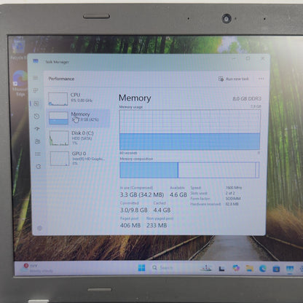Open Task Manager settings gear icon
This screenshot has height=303, width=303.
pyautogui.click(x=39, y=228)
